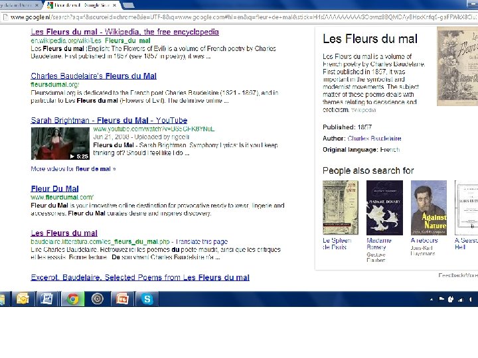Open the circular disc application in taskbar

(x=97, y=299)
